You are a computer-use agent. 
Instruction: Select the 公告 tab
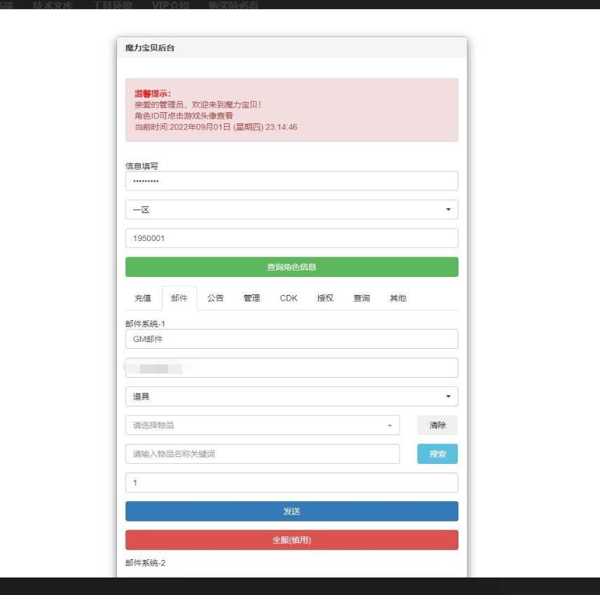coord(215,298)
